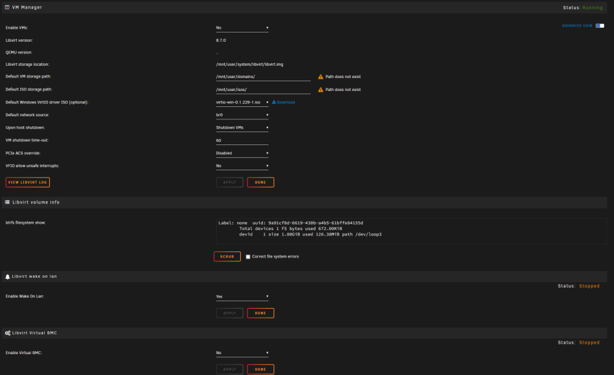
Task: Click the Enable VMs label
Action: (x=17, y=28)
